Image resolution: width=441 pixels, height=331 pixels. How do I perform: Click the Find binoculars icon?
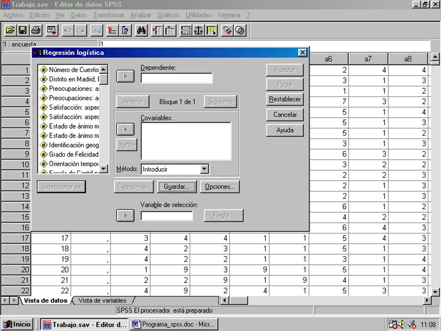(x=141, y=30)
